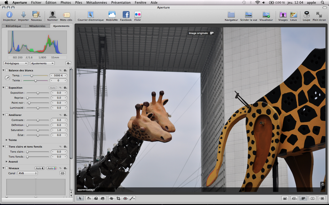Open the Ajustements dropdown
This screenshot has height=205, width=329.
tap(42, 63)
